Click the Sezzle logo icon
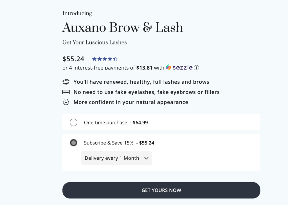288x205 pixels. coord(168,67)
